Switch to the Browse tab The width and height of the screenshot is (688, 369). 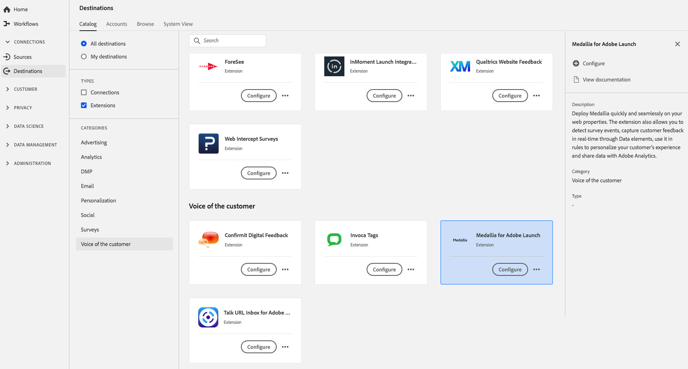tap(145, 24)
